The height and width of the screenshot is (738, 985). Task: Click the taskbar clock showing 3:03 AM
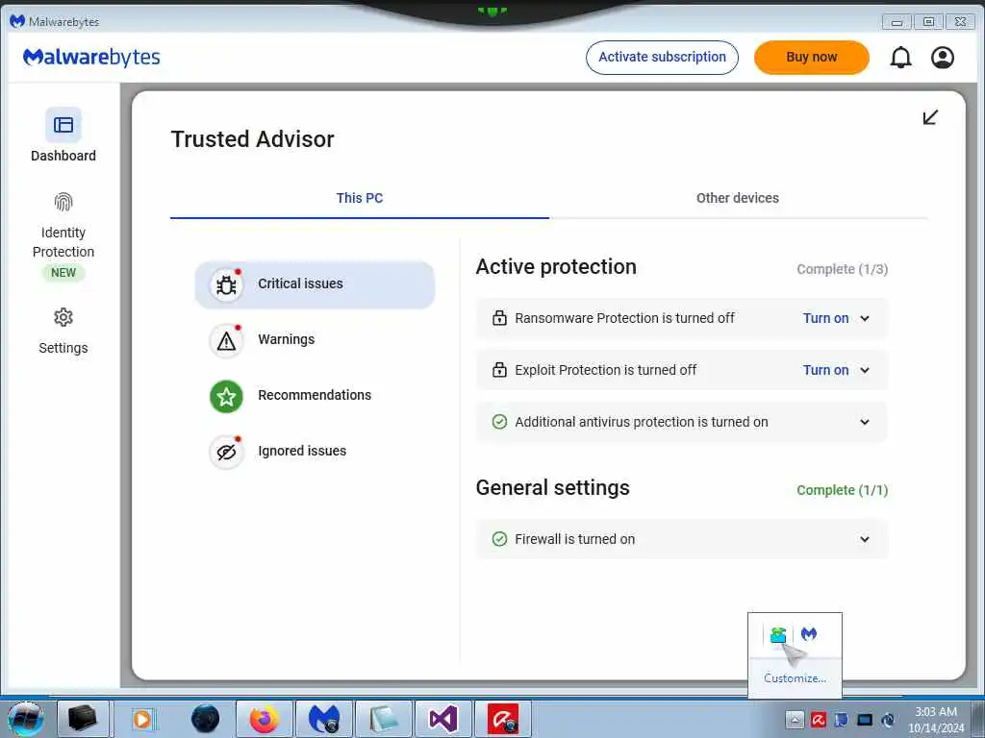coord(936,719)
